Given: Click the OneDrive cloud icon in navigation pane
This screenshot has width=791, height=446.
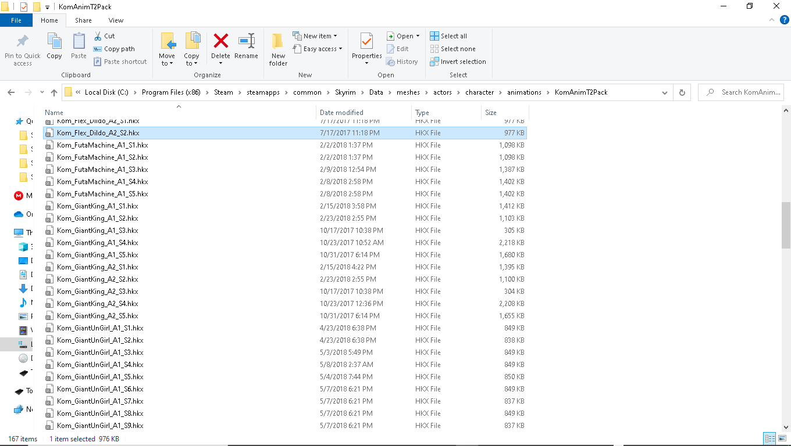Looking at the screenshot, I should pos(19,214).
